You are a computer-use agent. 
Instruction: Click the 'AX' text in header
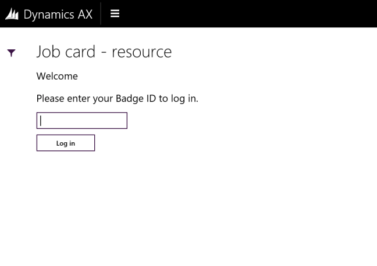point(84,15)
